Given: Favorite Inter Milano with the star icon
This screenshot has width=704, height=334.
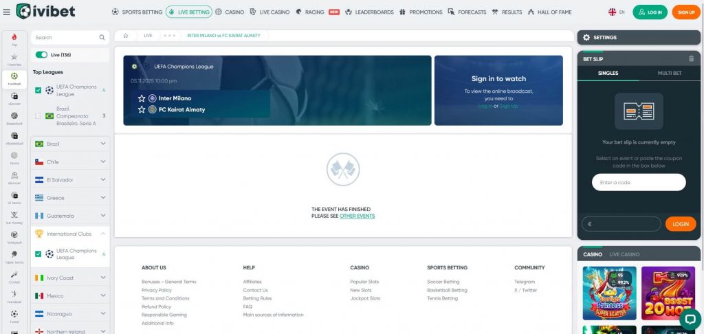Looking at the screenshot, I should (x=142, y=98).
